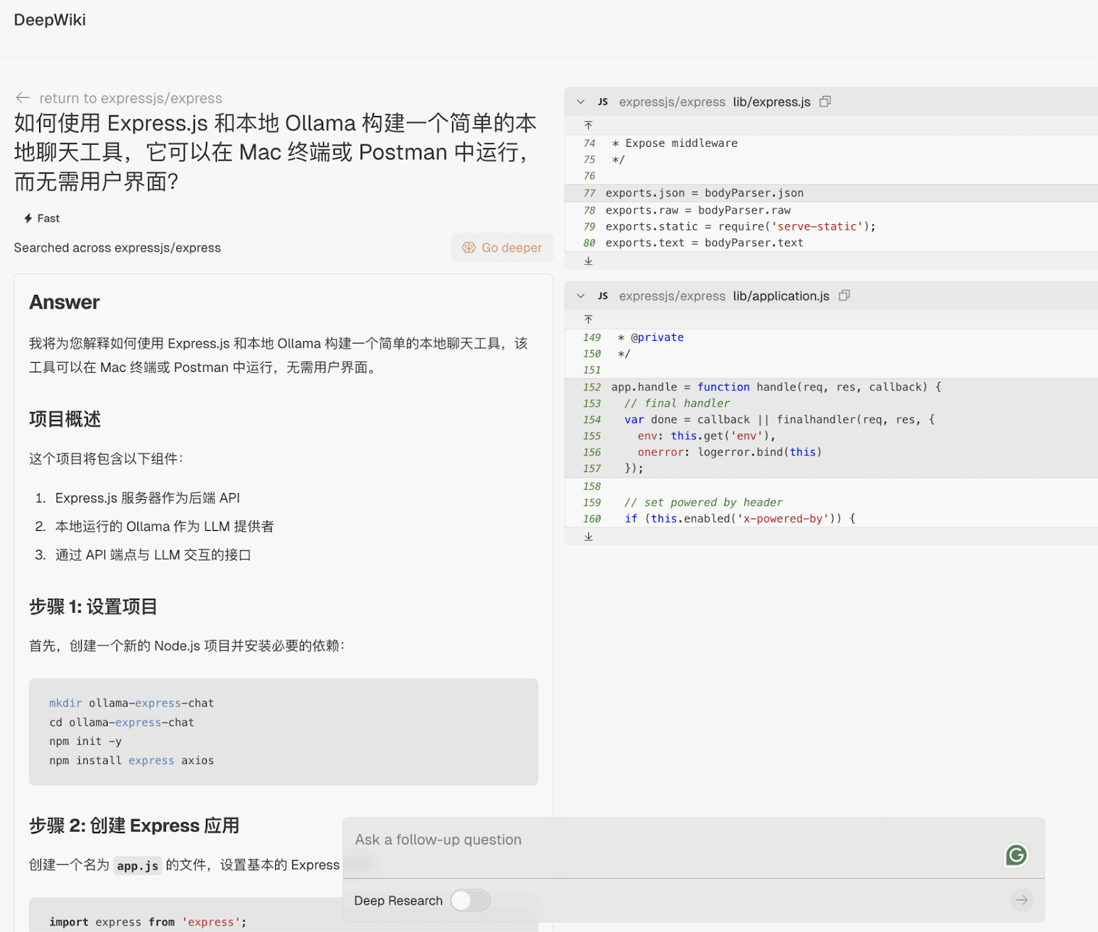Viewport: 1098px width, 932px height.
Task: Copy the lib/application.js path icon
Action: (845, 296)
